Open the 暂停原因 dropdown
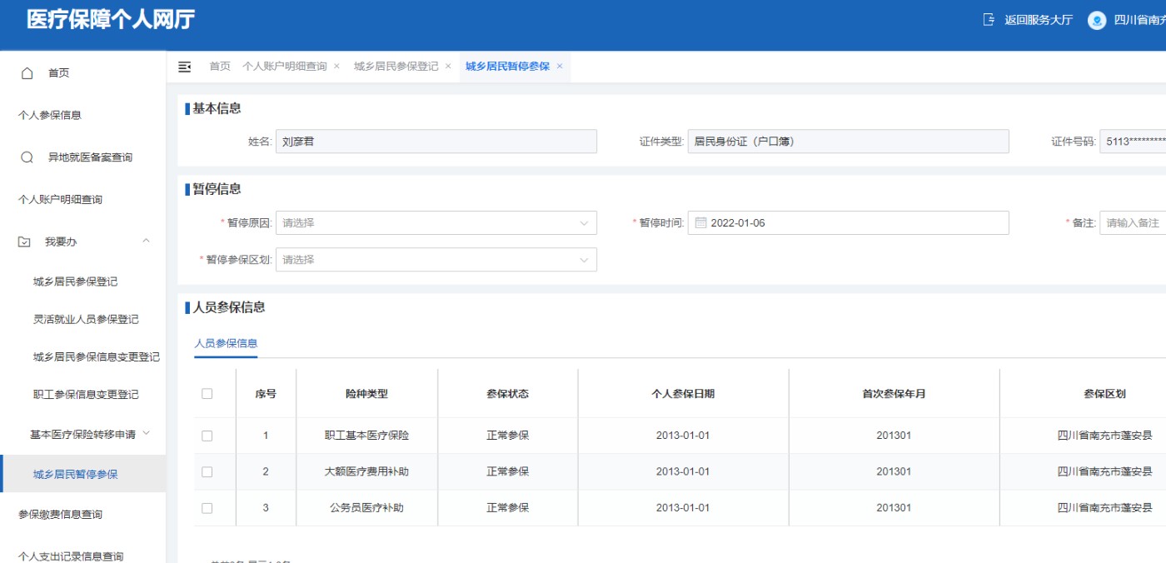Image resolution: width=1166 pixels, height=563 pixels. (x=436, y=223)
